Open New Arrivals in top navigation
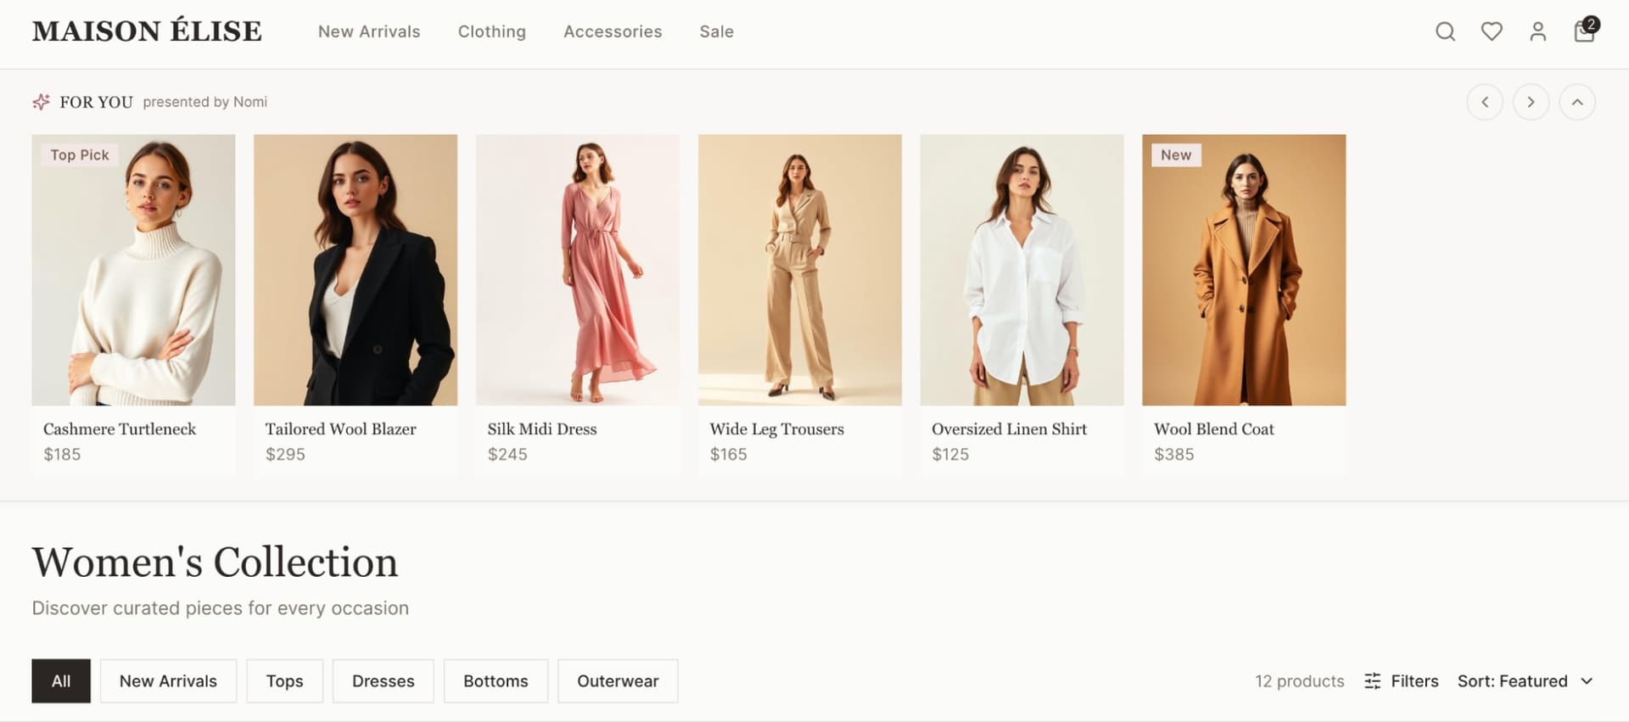Viewport: 1629px width, 722px height. pos(369,31)
